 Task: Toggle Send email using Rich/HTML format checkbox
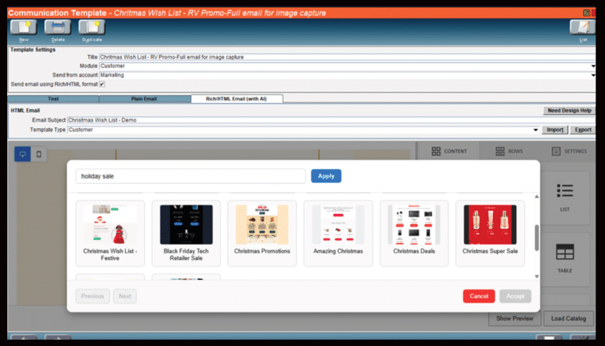click(102, 84)
